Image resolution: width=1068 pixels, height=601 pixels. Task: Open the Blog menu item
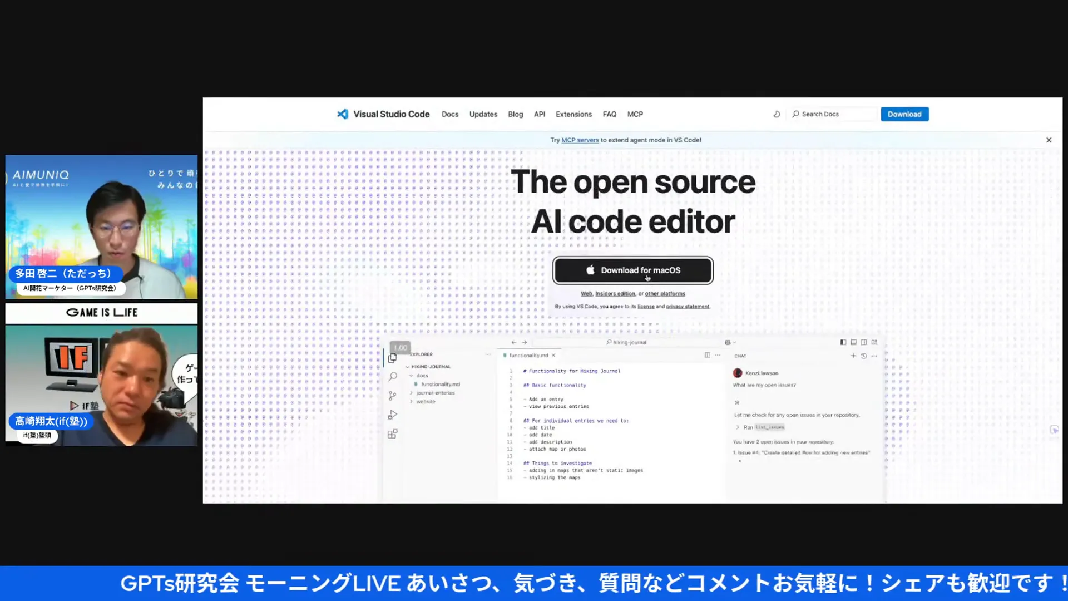pyautogui.click(x=516, y=114)
